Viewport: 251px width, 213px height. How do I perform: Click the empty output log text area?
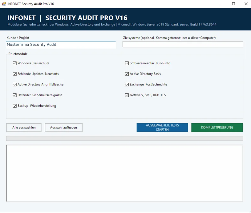124,173
